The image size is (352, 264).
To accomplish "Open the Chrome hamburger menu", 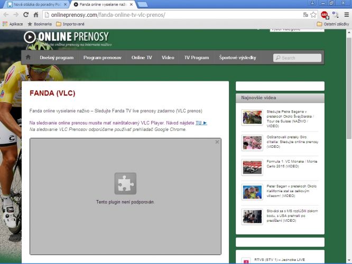I will tap(346, 15).
